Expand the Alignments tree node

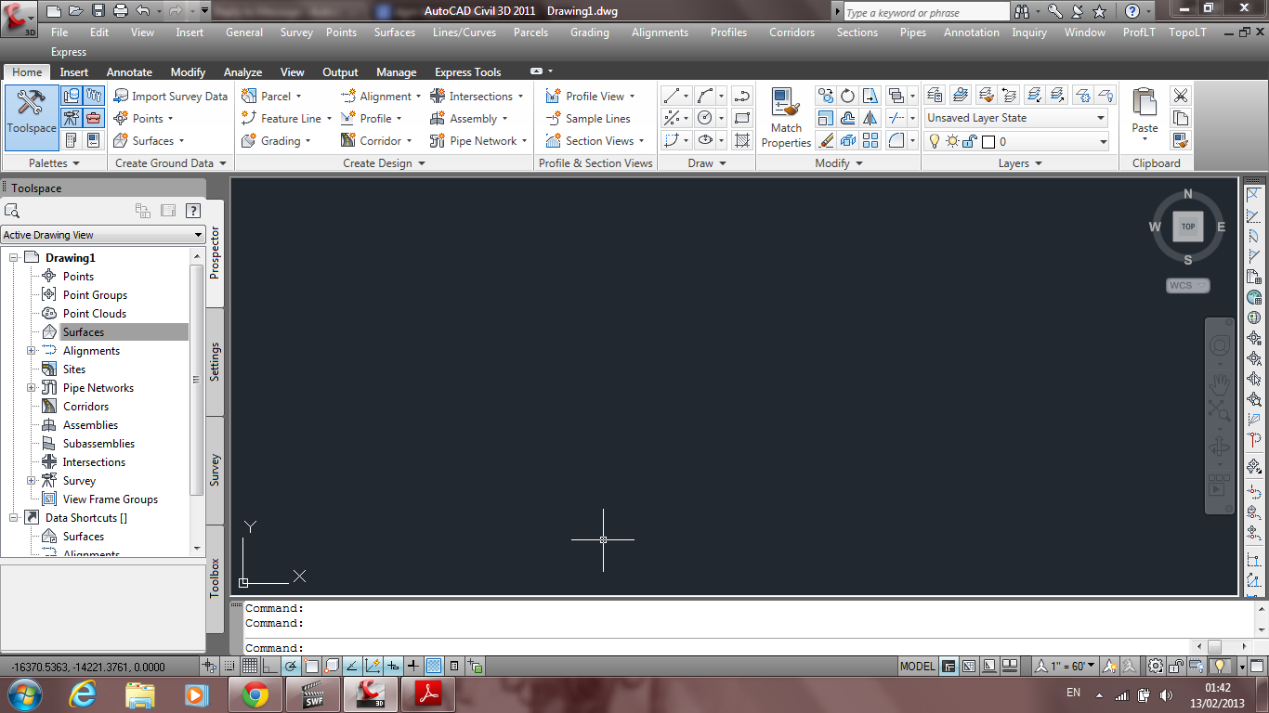(x=31, y=350)
